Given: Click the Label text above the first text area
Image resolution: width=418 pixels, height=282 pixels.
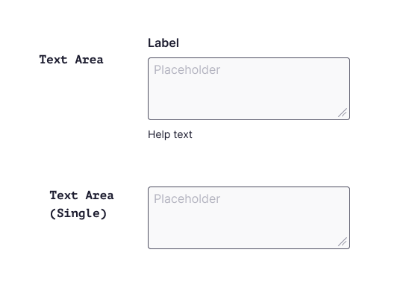Looking at the screenshot, I should tap(163, 43).
